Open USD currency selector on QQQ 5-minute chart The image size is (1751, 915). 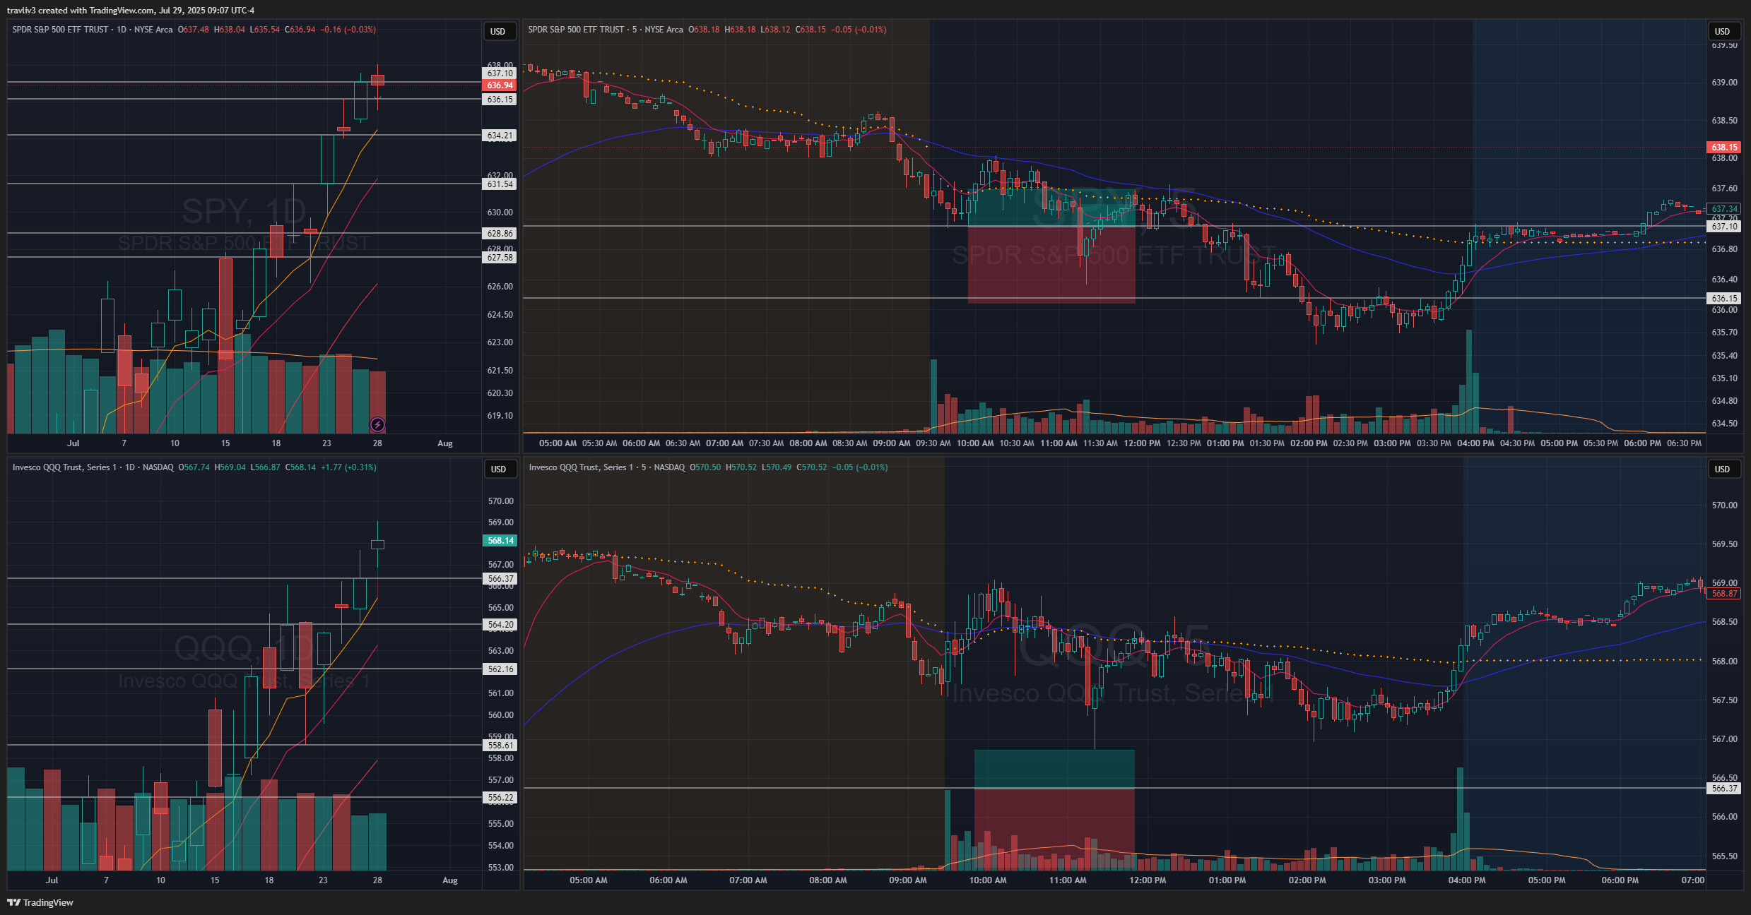pos(1722,470)
